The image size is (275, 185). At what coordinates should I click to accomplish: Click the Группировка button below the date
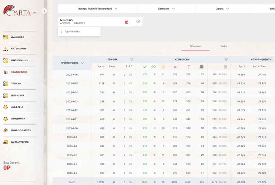coord(72,32)
